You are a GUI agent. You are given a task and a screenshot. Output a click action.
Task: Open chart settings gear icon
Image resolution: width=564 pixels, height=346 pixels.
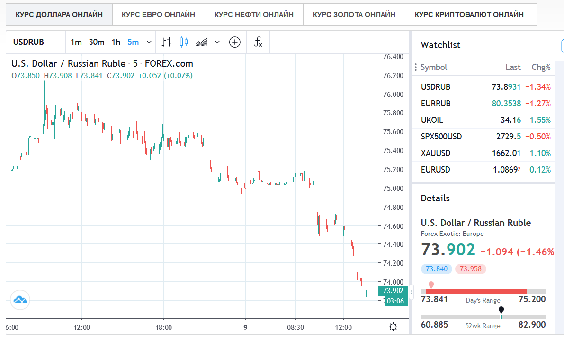coord(393,327)
